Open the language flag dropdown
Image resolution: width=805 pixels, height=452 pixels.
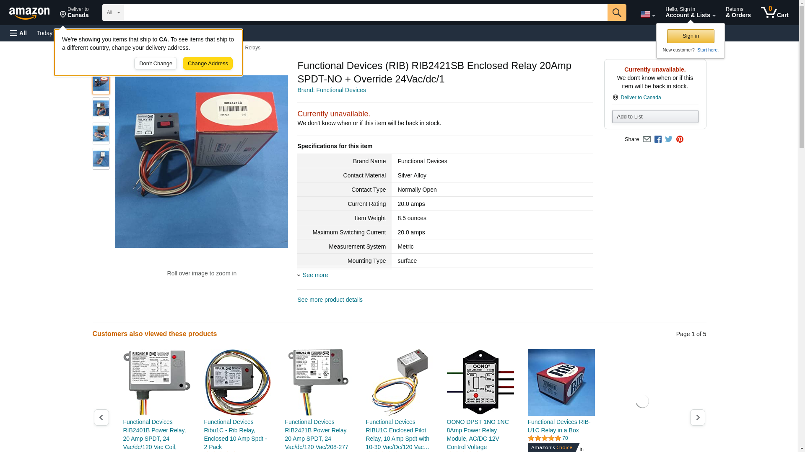tap(647, 14)
